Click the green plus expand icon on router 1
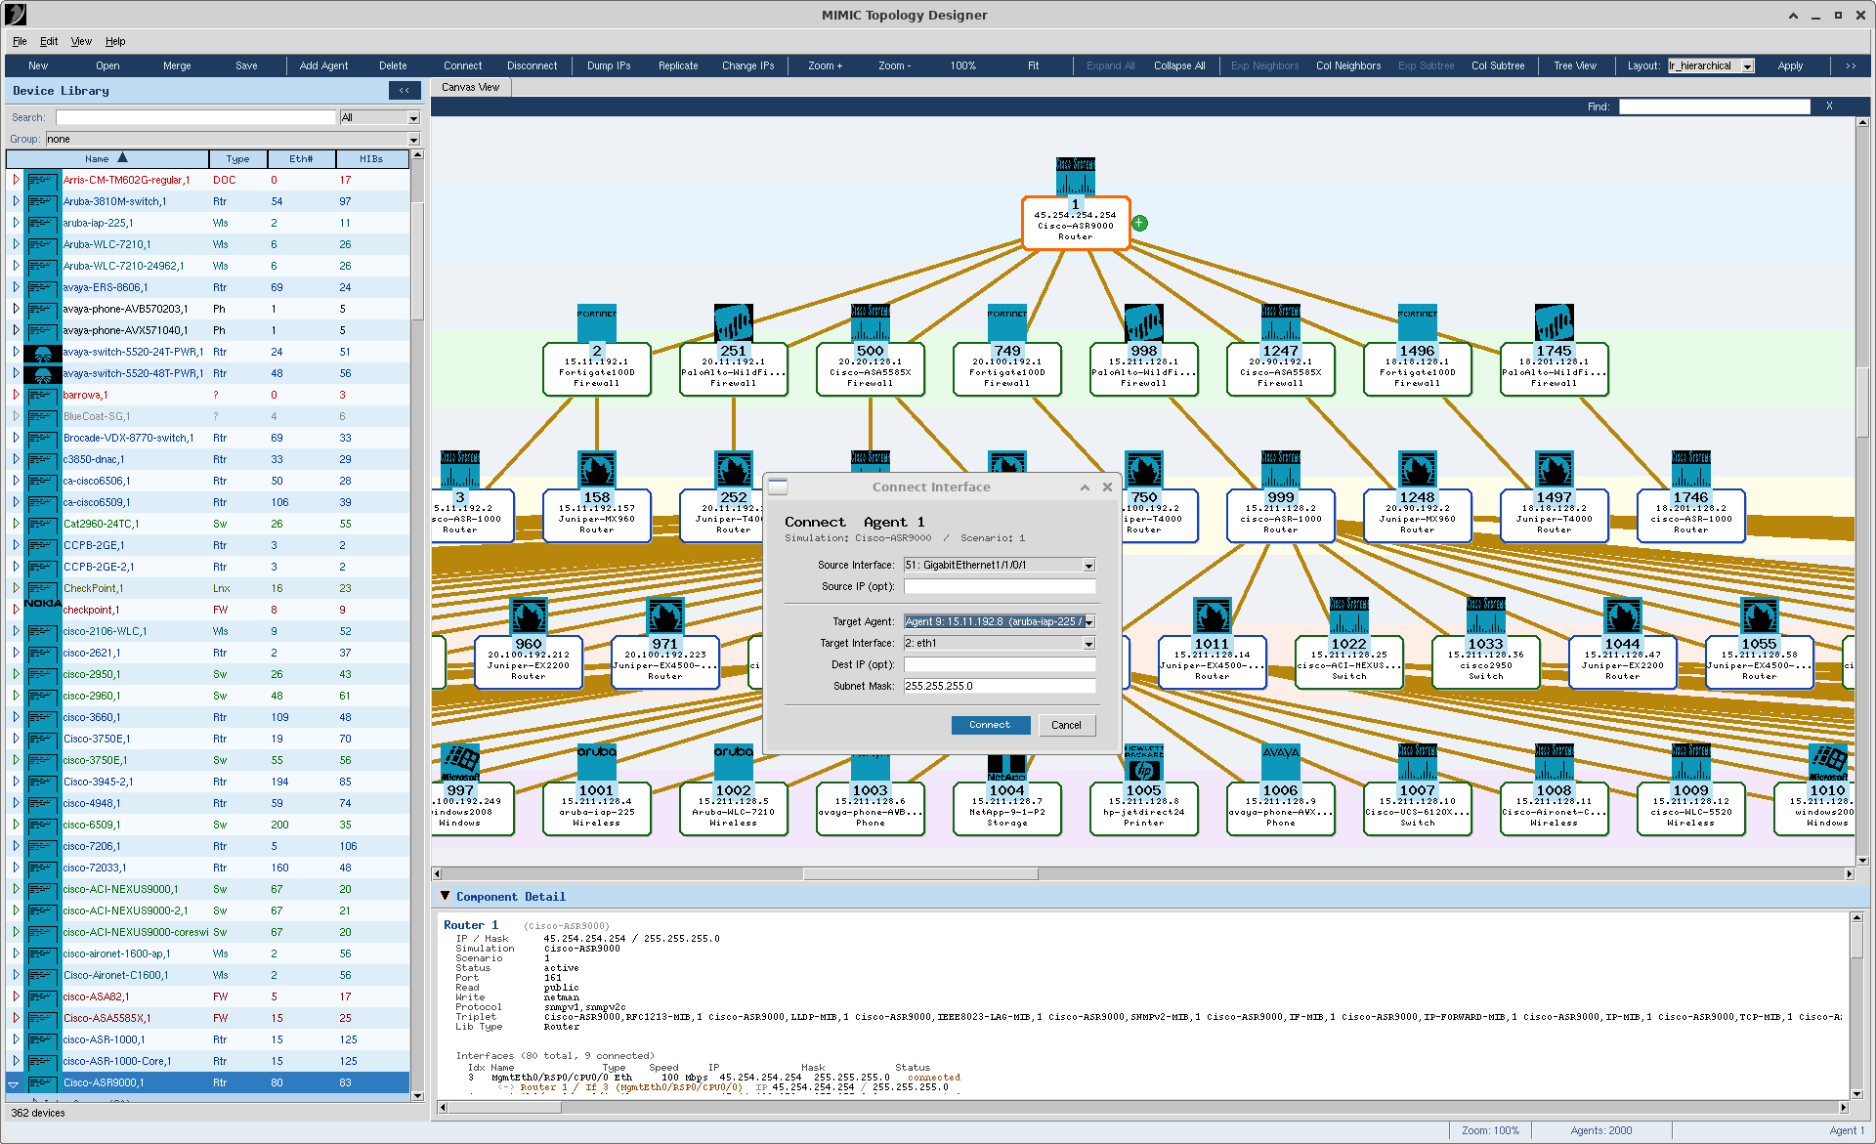The height and width of the screenshot is (1144, 1876). (1139, 223)
